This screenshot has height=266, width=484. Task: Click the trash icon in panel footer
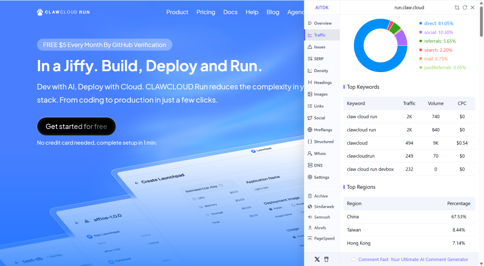(x=326, y=259)
